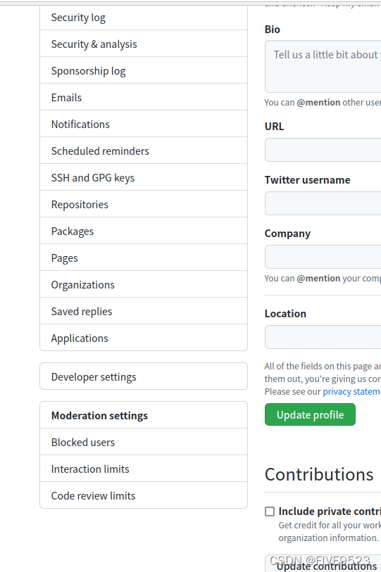381x572 pixels.
Task: Go to Blocked users
Action: coord(144,442)
